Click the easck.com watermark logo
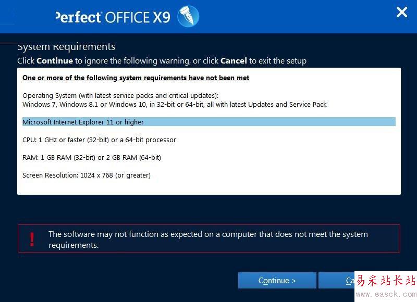 pos(386,285)
